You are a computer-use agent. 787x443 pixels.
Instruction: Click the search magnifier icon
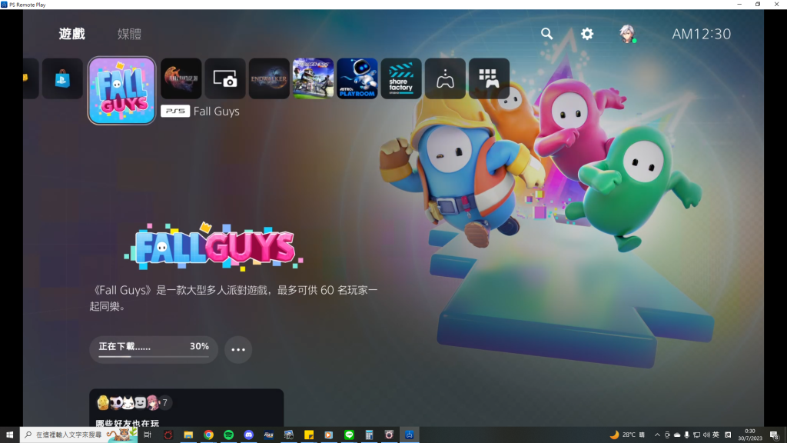coord(546,34)
